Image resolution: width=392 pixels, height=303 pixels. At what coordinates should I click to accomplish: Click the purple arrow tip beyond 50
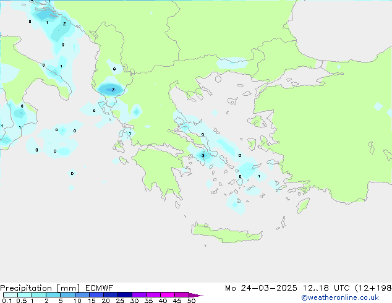(x=196, y=295)
